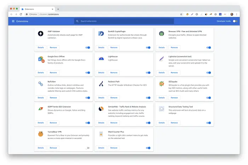Disable the BankID CryptoPlugin extension

click(148, 48)
